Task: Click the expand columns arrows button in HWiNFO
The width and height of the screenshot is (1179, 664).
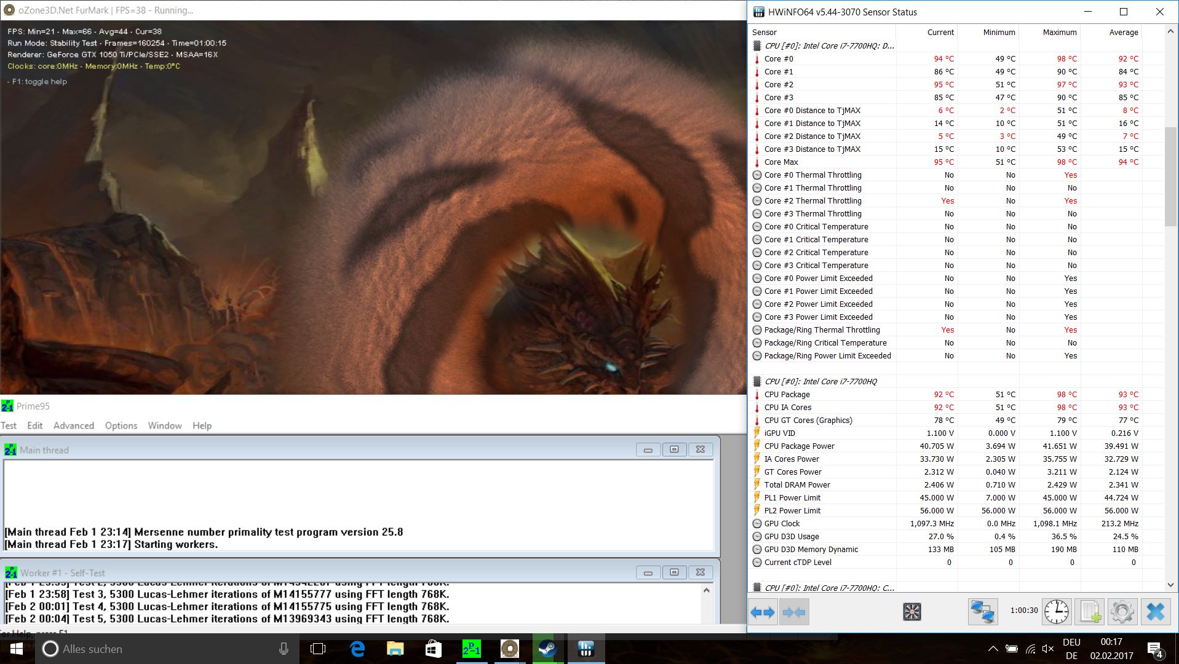Action: coord(763,612)
